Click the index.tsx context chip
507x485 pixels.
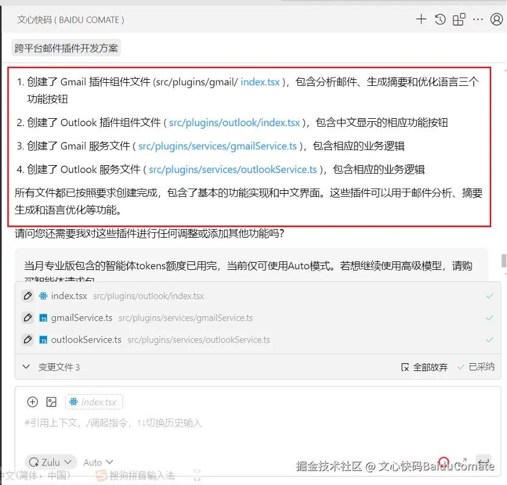[94, 402]
